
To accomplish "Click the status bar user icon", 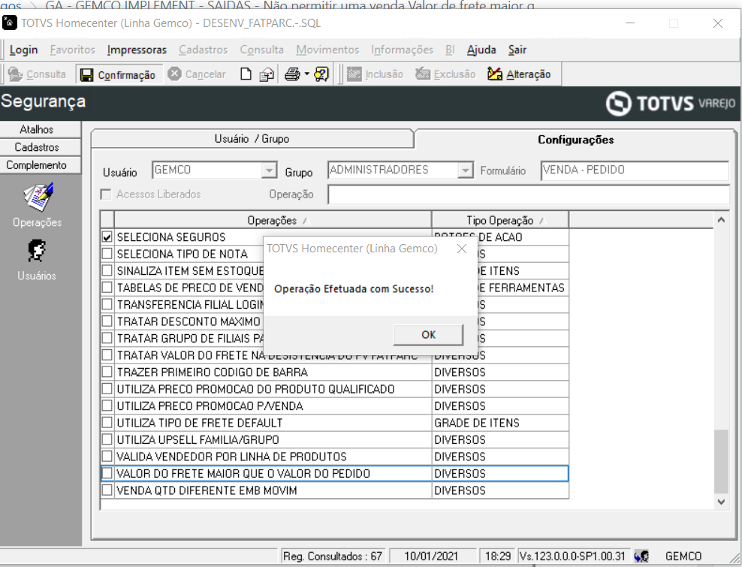I will pos(641,556).
